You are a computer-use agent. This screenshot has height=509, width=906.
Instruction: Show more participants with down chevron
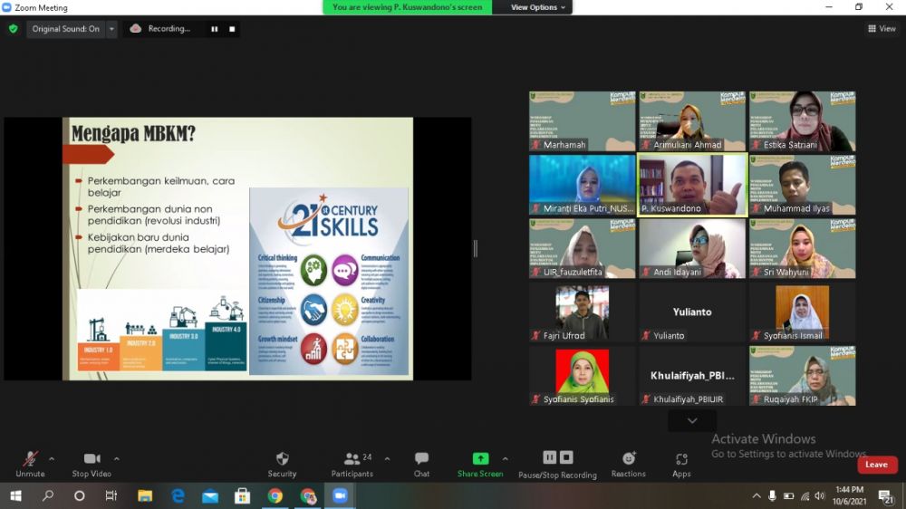click(692, 421)
